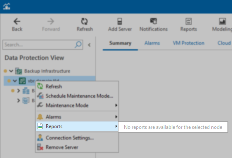
Task: Select Reports in the context menu
Action: [x=77, y=126]
